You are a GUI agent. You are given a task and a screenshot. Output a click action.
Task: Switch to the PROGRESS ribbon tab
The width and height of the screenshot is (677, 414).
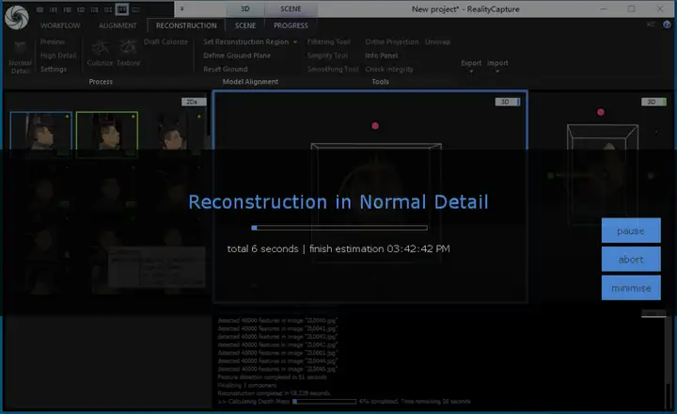click(x=291, y=25)
